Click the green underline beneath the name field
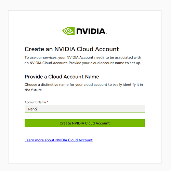The width and height of the screenshot is (171, 171). (85, 113)
